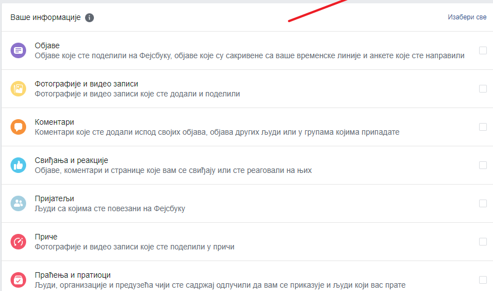
Task: Click the yellow Фотографије и видео записи icon
Action: coord(18,89)
